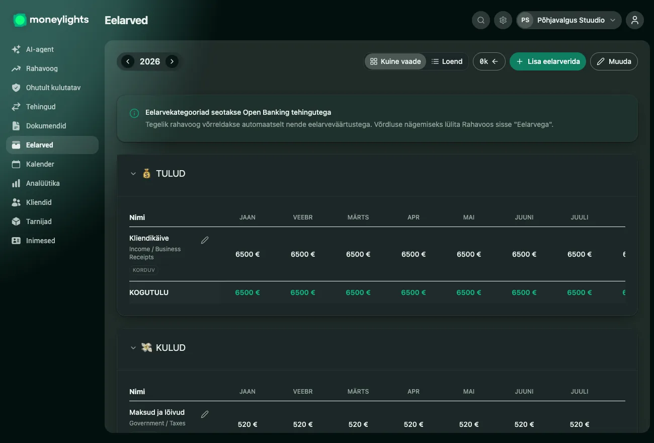The image size is (654, 443).
Task: Click the Muuda button
Action: click(614, 61)
